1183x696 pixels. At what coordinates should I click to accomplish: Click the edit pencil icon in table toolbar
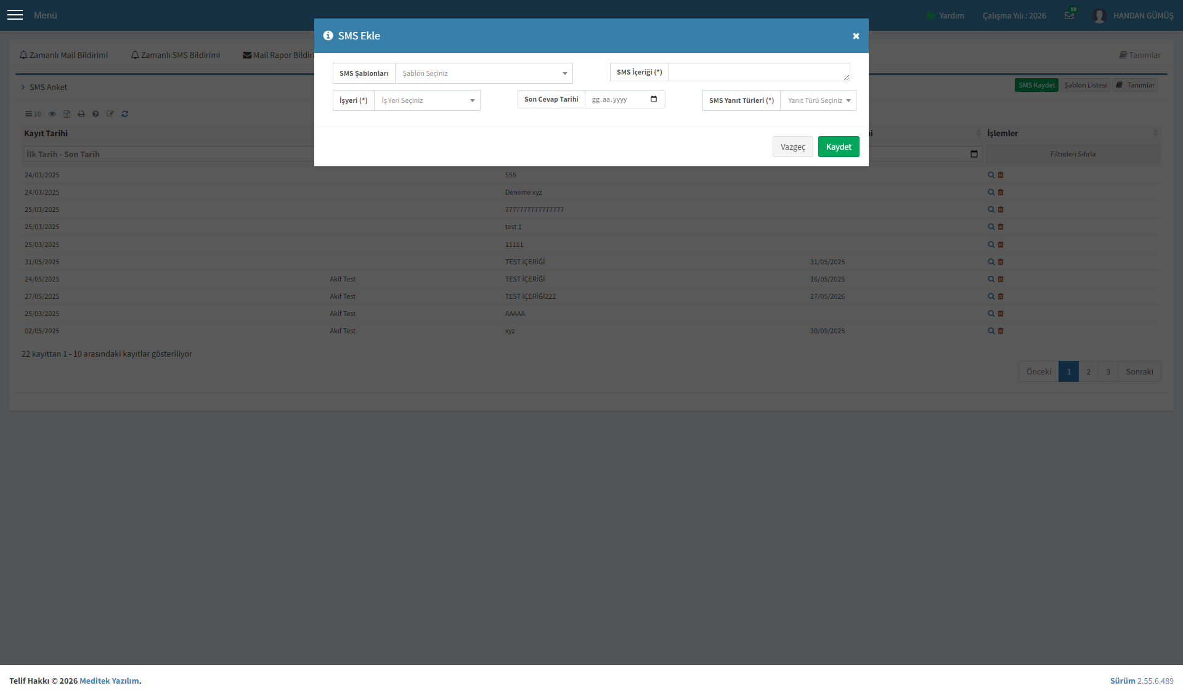[x=110, y=114]
